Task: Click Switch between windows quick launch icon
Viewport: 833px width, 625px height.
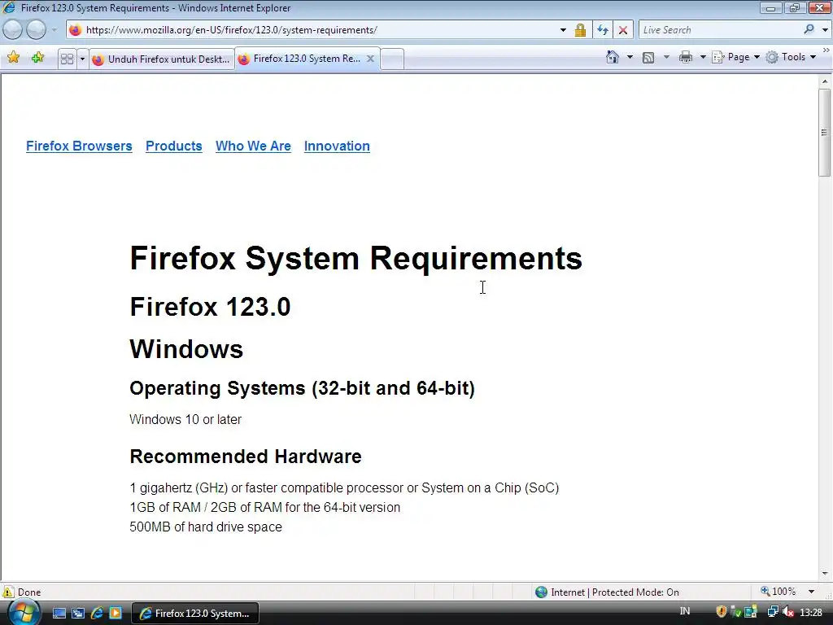Action: pos(78,614)
